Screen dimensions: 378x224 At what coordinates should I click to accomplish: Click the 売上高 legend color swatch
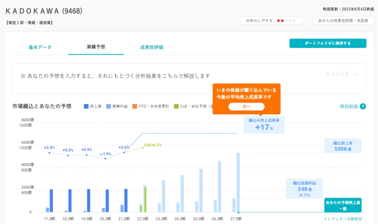click(x=86, y=106)
